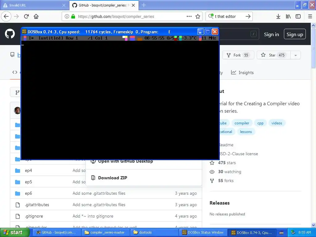Open page actions three-dot menu
The width and height of the screenshot is (316, 237).
pos(189,16)
